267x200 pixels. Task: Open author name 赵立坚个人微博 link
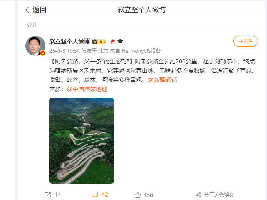coord(69,42)
